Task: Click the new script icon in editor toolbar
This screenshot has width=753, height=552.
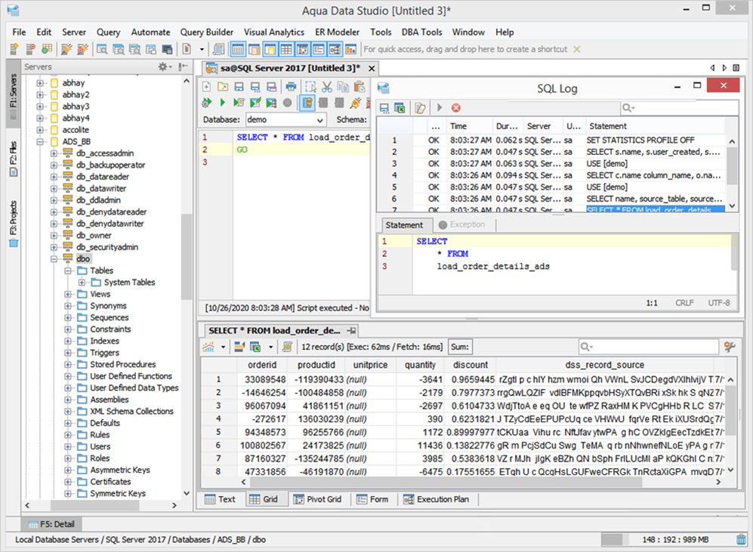Action: click(206, 87)
